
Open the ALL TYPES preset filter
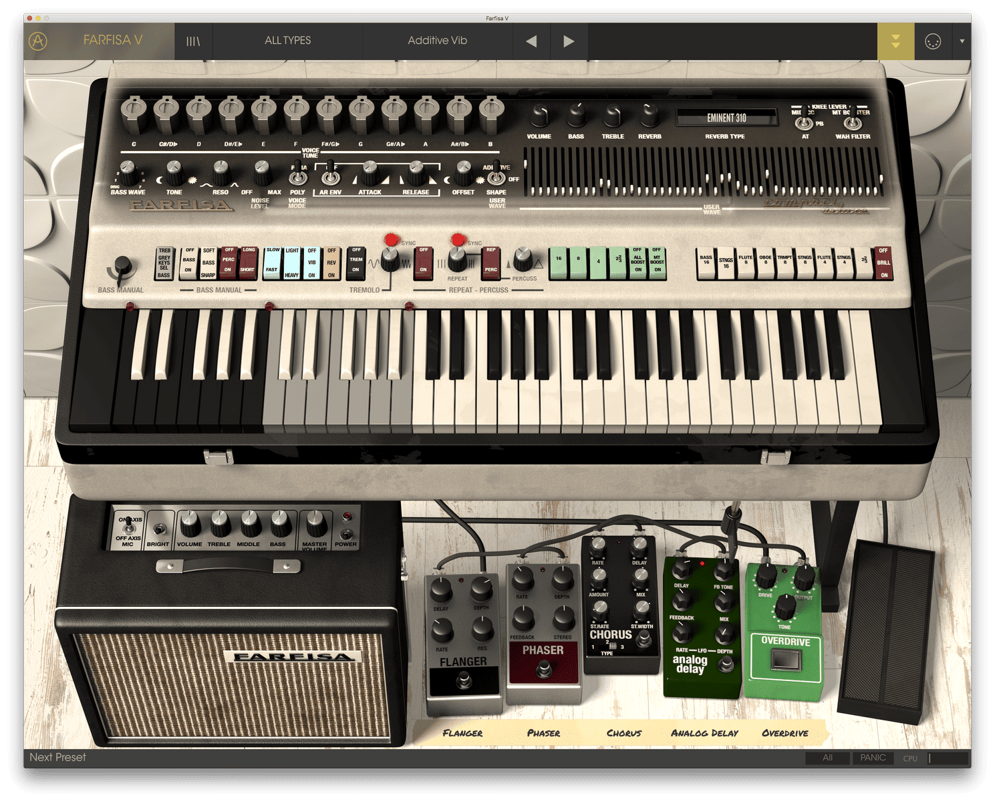[x=288, y=41]
